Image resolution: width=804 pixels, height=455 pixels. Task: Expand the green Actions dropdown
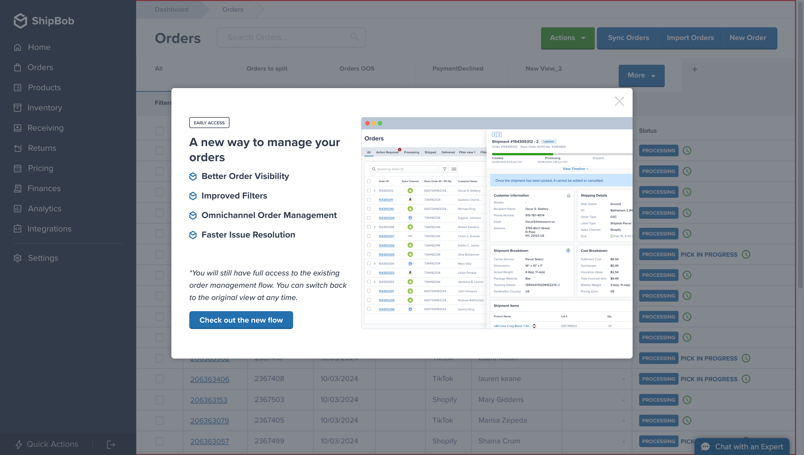point(568,38)
